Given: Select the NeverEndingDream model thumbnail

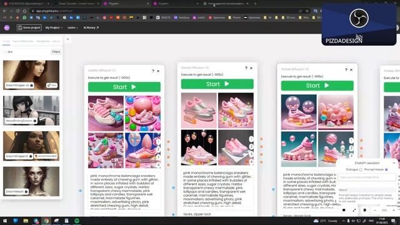Looking at the screenshot, I should tap(31, 111).
